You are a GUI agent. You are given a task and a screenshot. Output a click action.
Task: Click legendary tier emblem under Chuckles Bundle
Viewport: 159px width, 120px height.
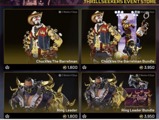[84, 68]
